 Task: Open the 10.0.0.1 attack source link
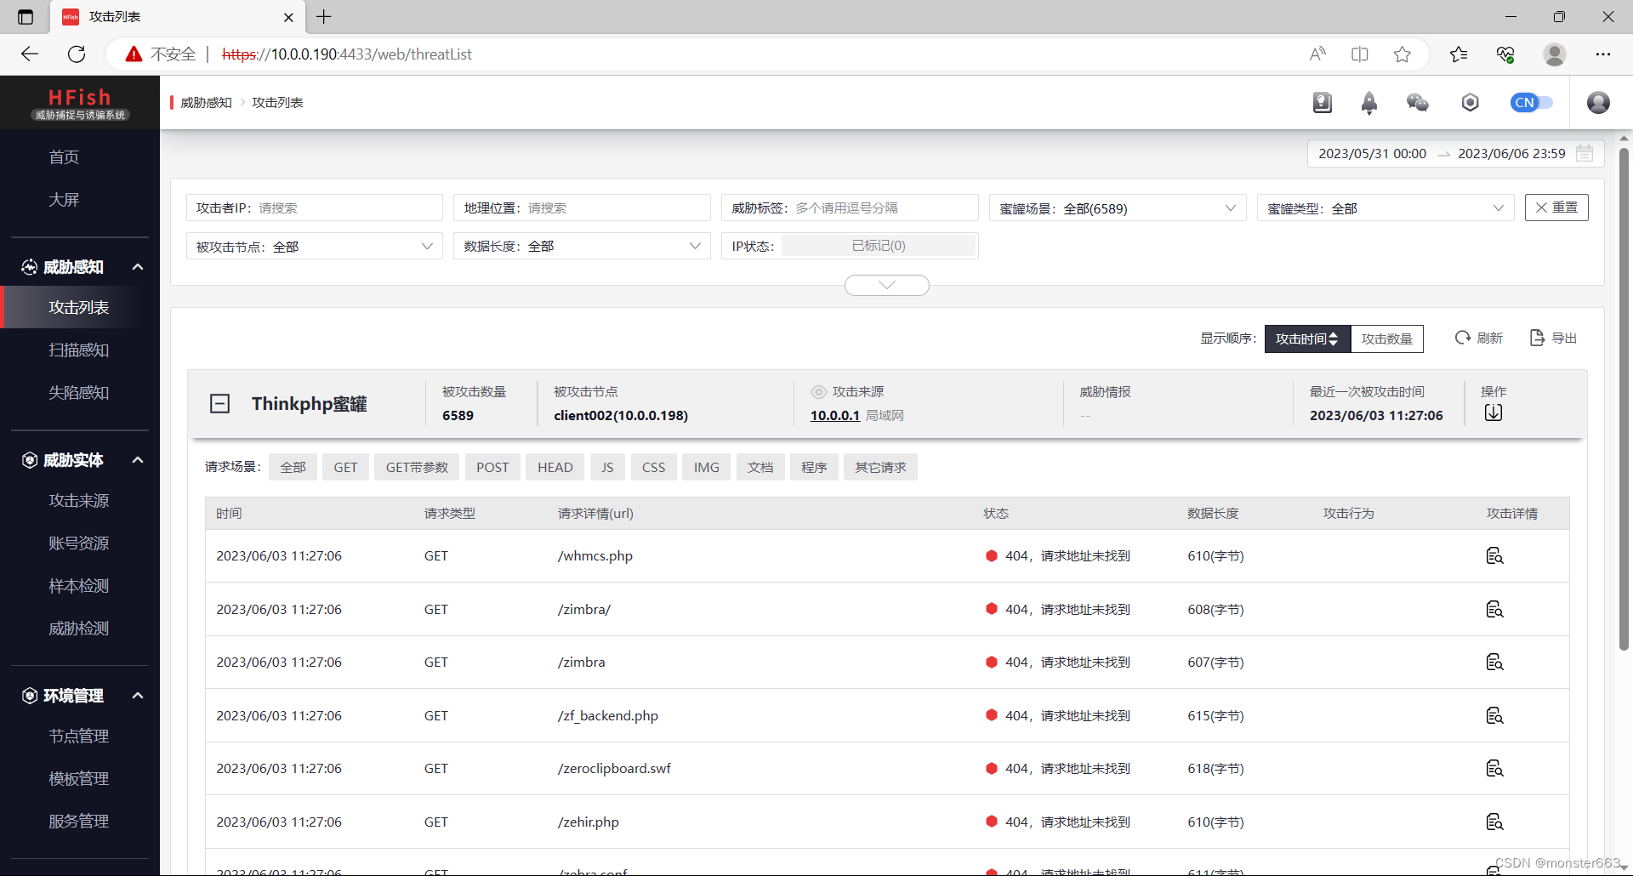[x=835, y=416]
